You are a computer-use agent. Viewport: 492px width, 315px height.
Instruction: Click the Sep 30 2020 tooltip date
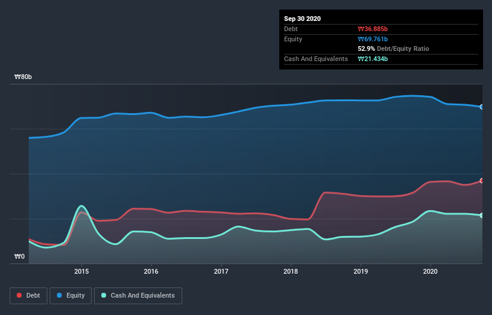(303, 19)
